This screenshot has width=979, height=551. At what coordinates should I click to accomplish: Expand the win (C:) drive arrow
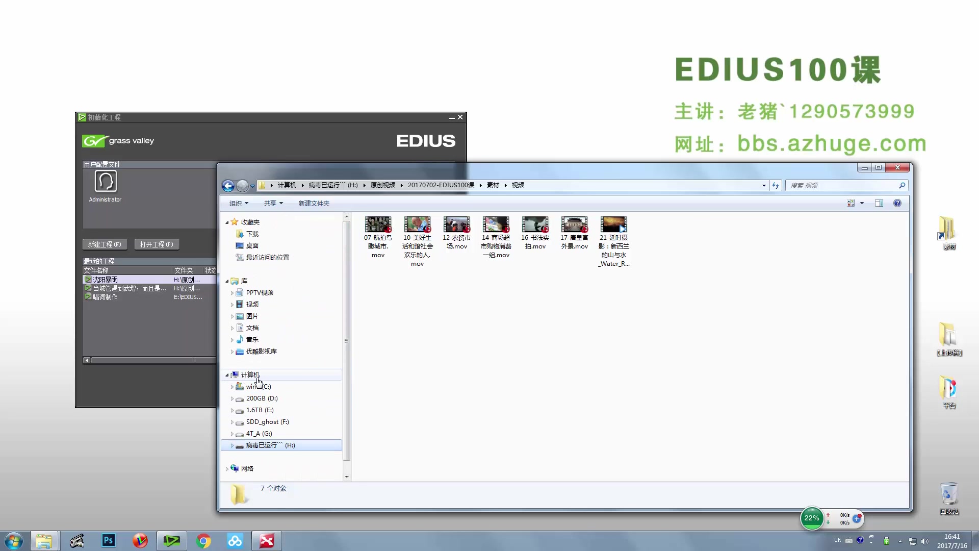click(x=232, y=387)
